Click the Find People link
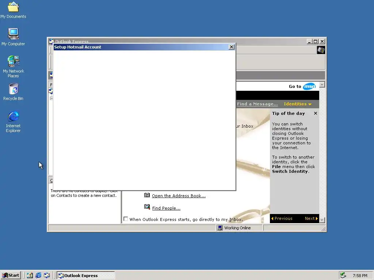This screenshot has width=374, height=280. [x=166, y=208]
